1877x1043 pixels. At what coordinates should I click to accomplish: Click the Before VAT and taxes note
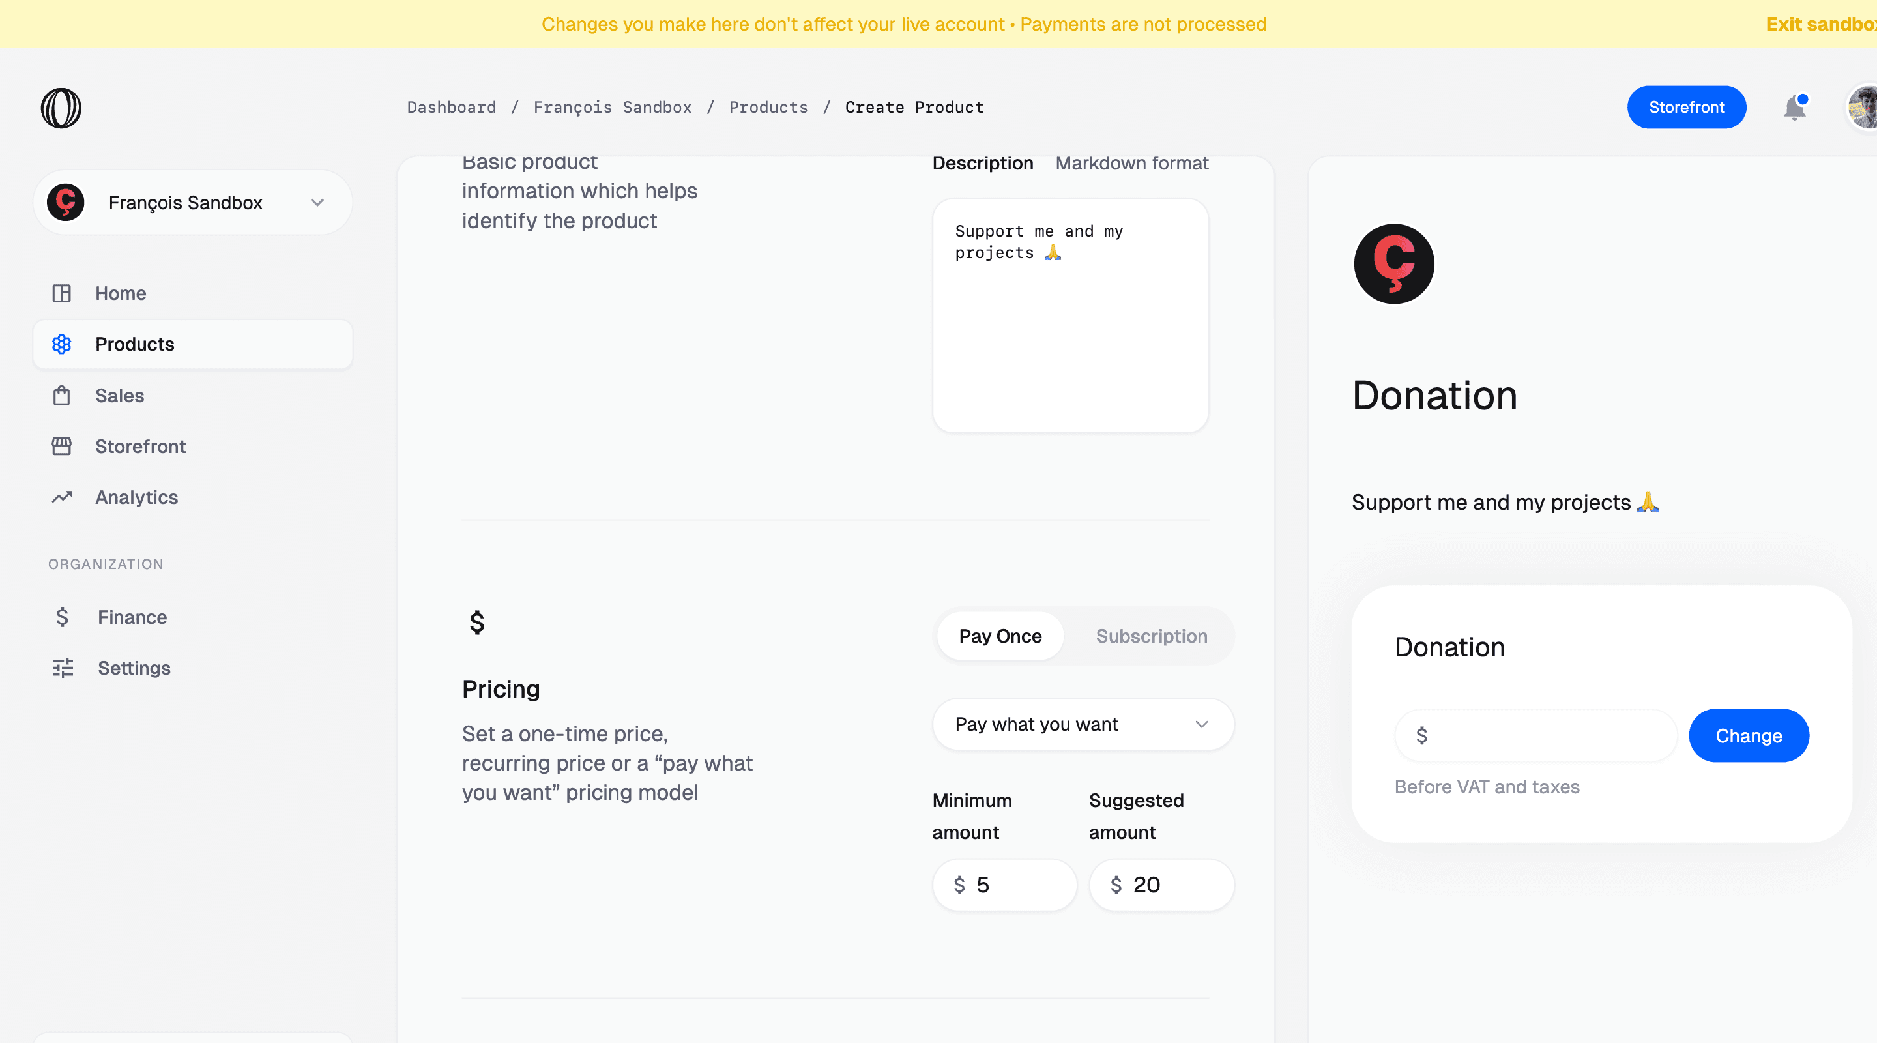1487,786
